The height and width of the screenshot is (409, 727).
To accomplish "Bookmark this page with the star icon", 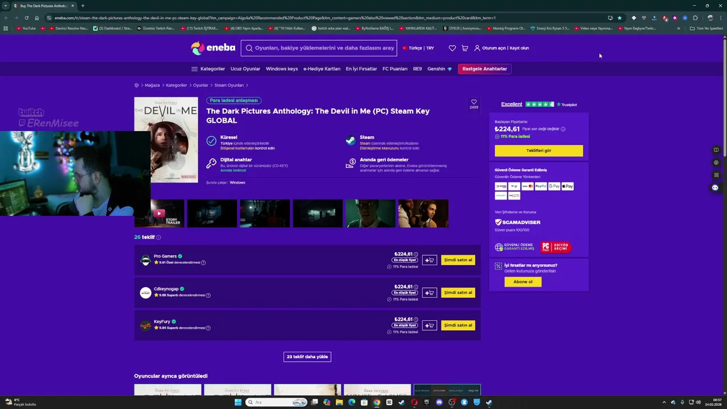I will click(620, 18).
